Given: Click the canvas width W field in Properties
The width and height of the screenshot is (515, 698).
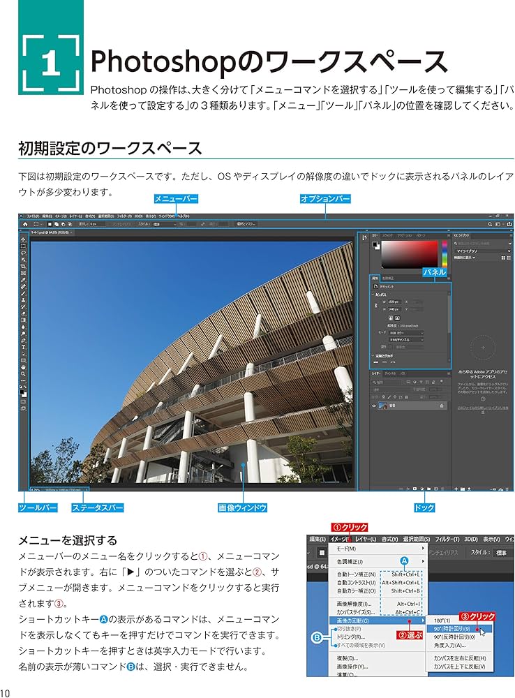Looking at the screenshot, I should click(x=394, y=302).
